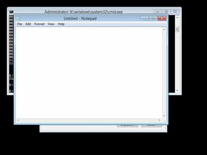Click Notepad vertical scrollbar down arrow
The width and height of the screenshot is (207, 155).
tap(164, 116)
